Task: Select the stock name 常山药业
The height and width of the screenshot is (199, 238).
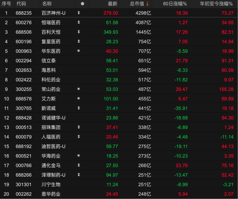Action: pos(51,89)
